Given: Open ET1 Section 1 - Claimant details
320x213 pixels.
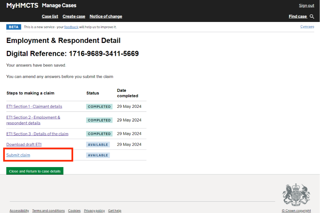Looking at the screenshot, I should tap(34, 106).
